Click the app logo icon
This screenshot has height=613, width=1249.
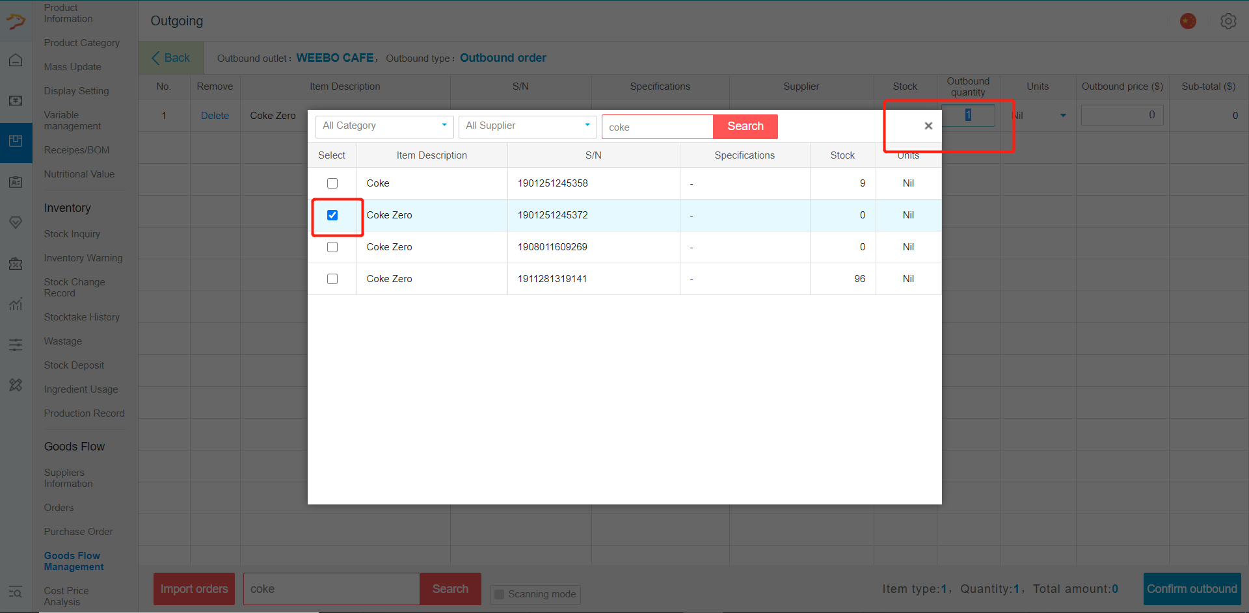point(16,21)
